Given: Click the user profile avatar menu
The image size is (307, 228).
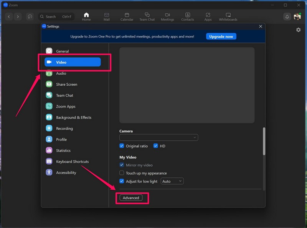Looking at the screenshot, I should click(x=297, y=17).
